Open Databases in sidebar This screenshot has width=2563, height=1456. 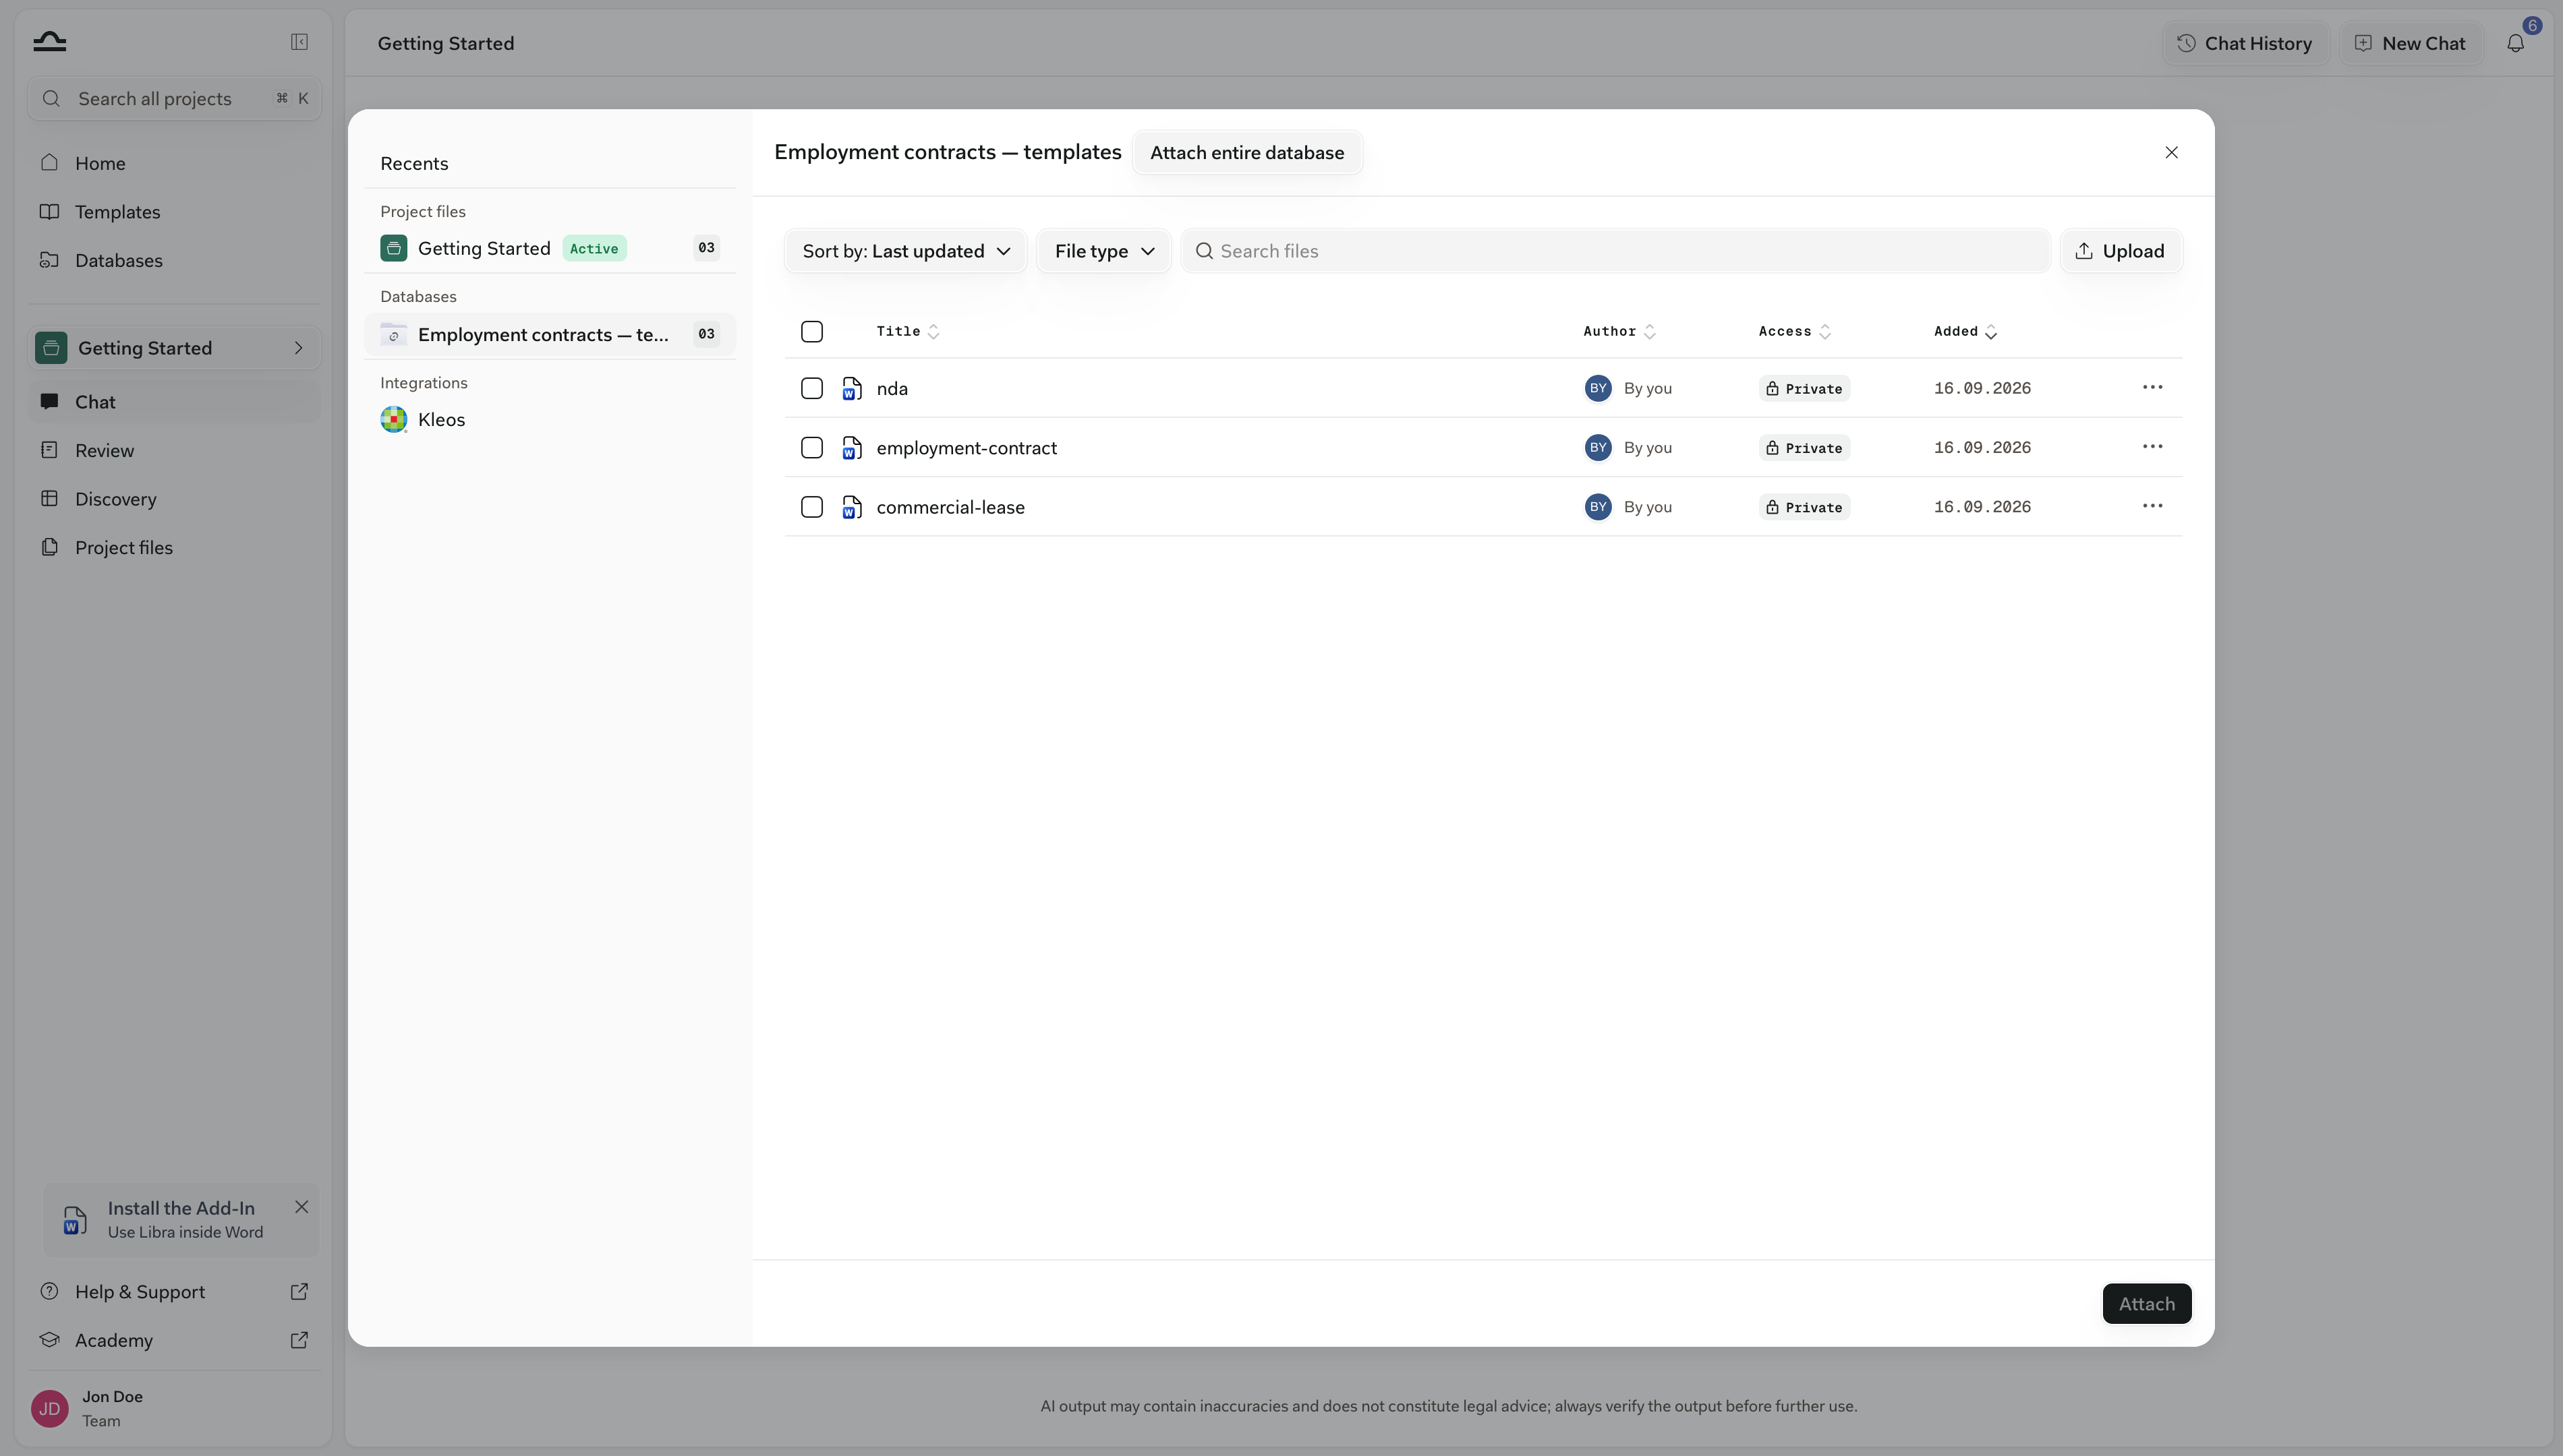[174, 260]
